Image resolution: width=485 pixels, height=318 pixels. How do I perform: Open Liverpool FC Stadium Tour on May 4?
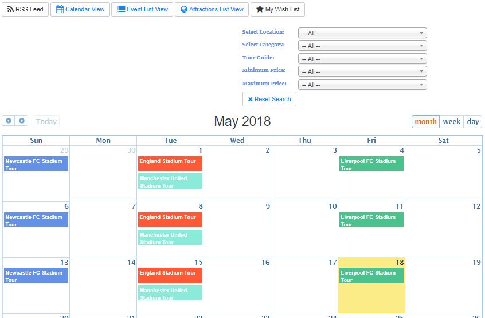click(371, 164)
